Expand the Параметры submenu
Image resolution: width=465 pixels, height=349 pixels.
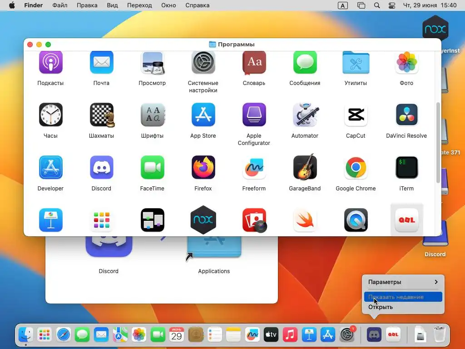[403, 282]
